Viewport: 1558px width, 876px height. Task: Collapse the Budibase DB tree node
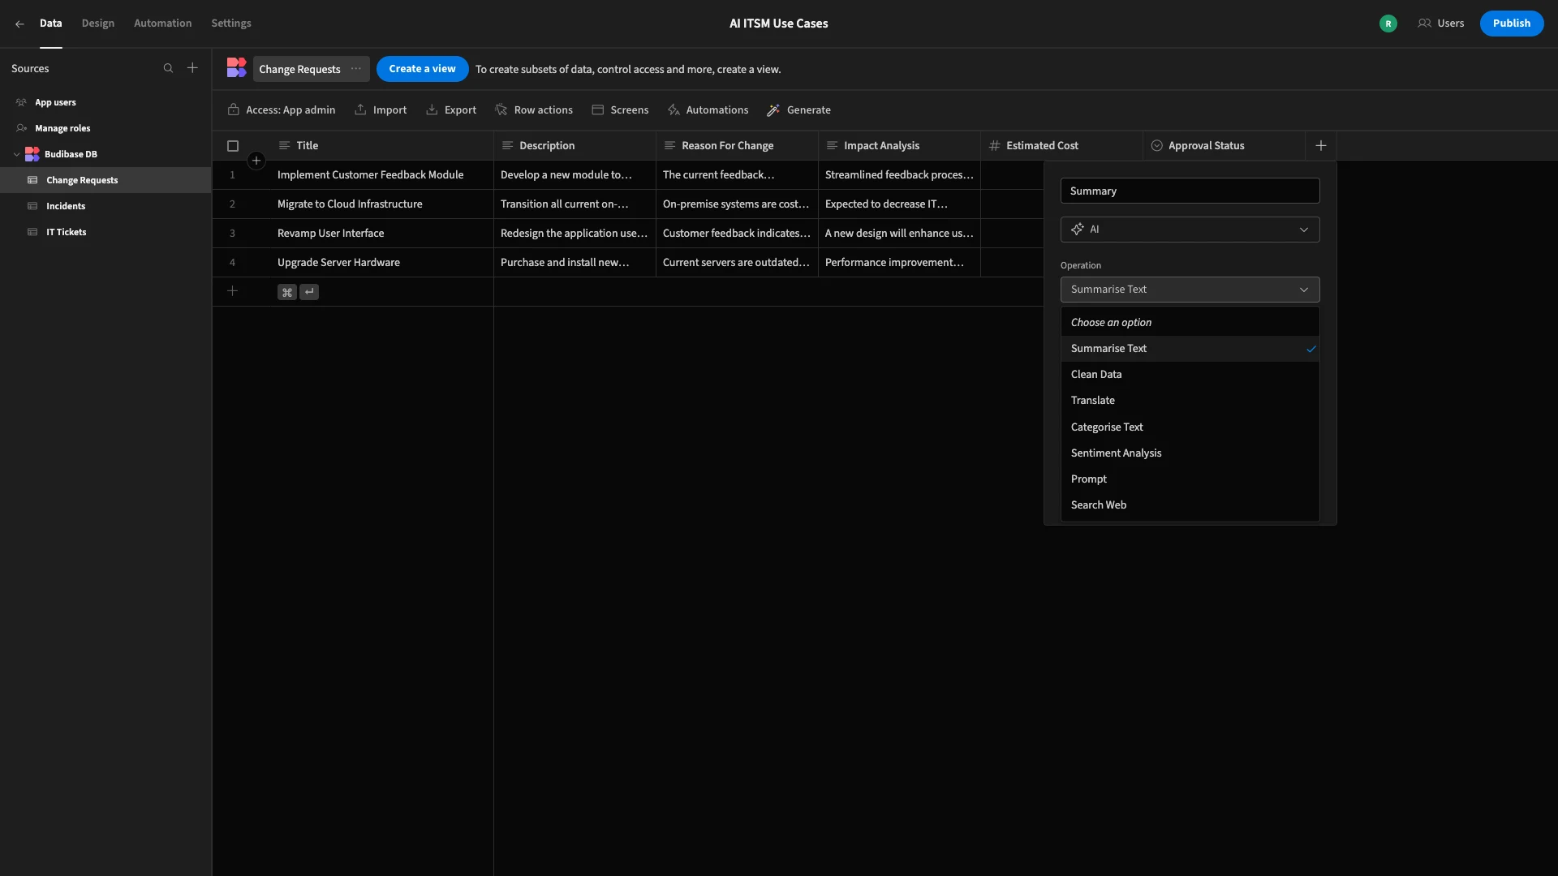17,154
